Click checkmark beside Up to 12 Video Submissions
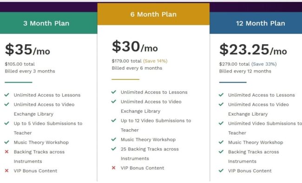 click(114, 120)
